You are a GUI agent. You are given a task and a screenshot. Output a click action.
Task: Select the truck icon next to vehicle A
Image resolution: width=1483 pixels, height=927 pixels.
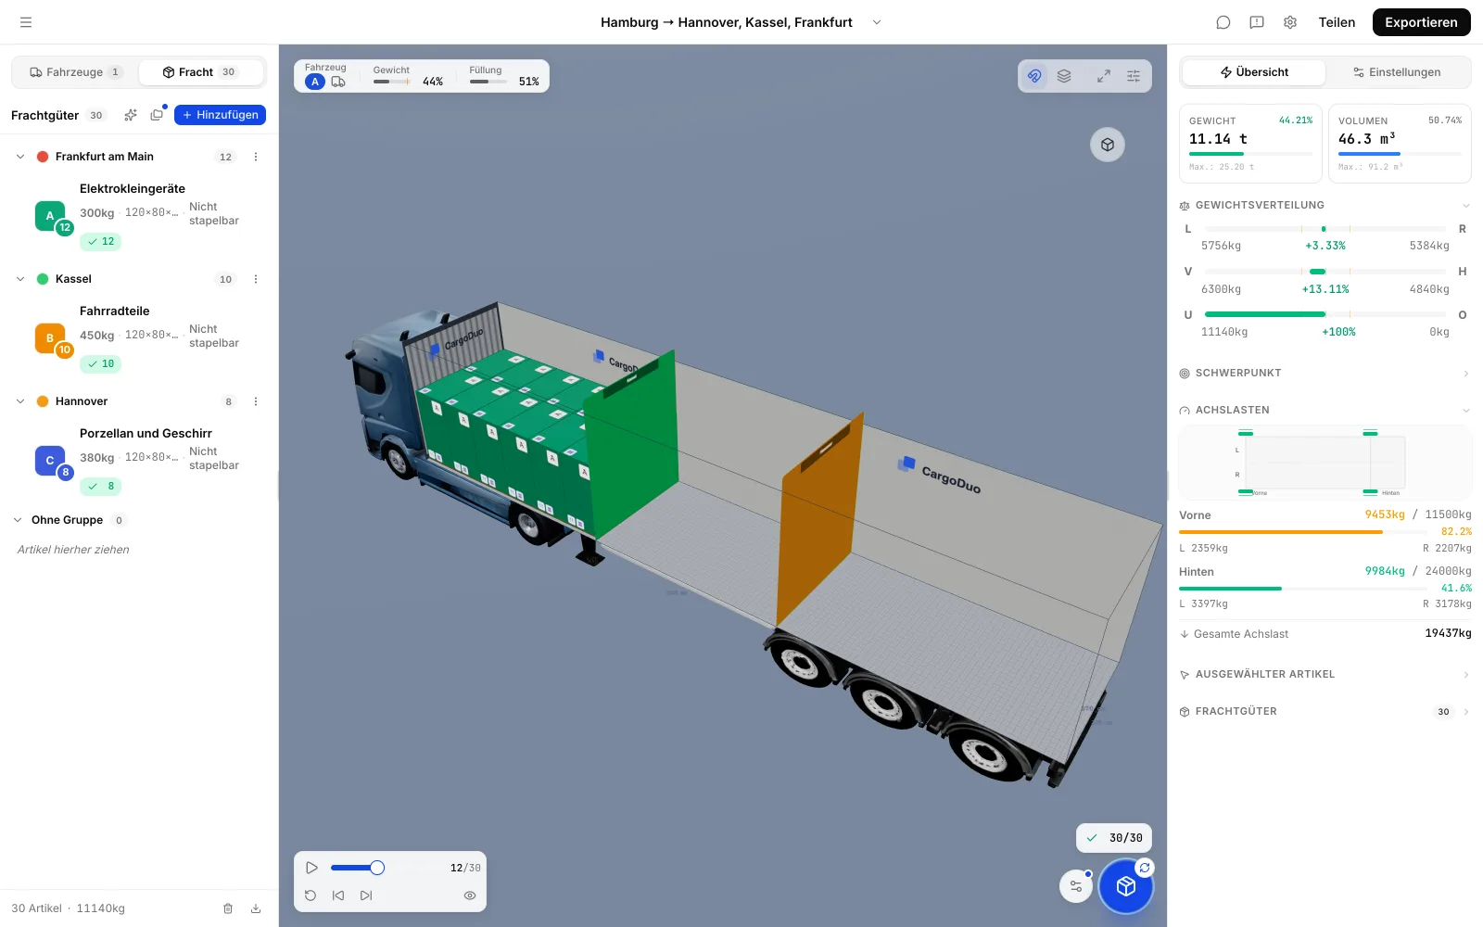(x=338, y=82)
